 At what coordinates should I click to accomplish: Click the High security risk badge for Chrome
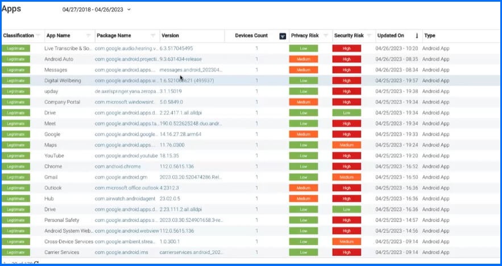tap(347, 166)
